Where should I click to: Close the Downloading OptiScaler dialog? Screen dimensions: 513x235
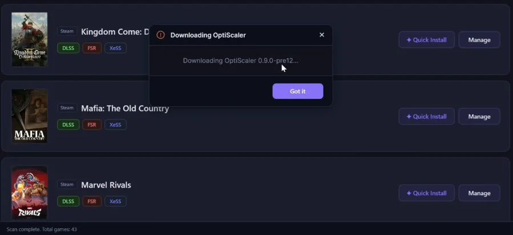click(x=322, y=35)
